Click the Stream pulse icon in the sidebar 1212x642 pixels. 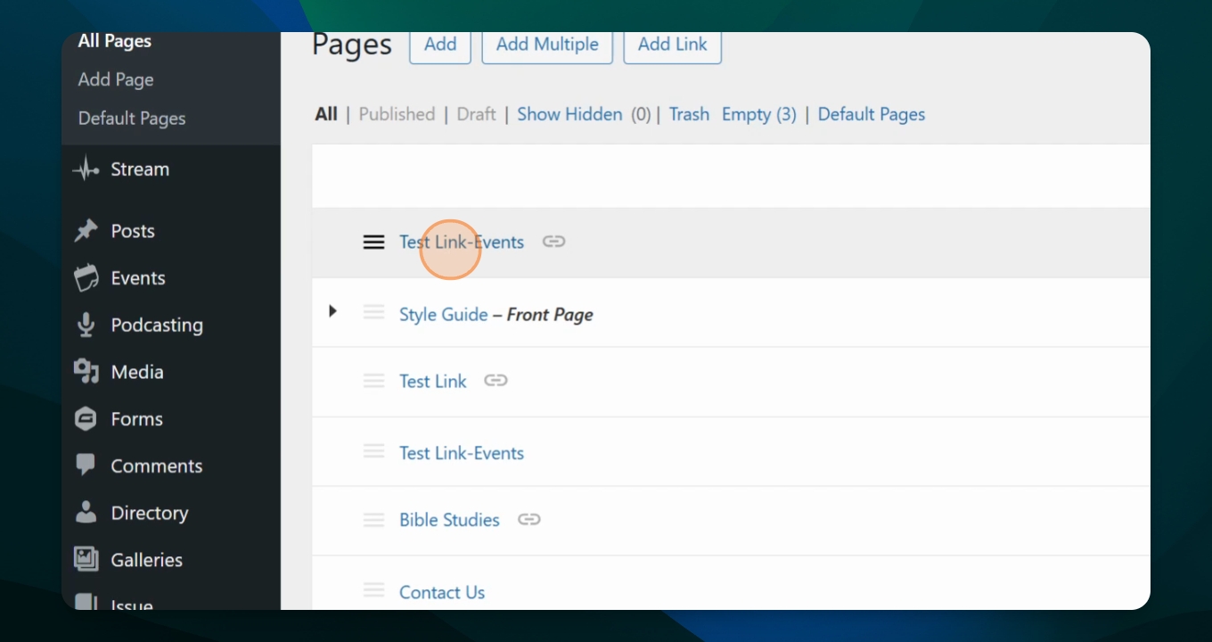tap(86, 169)
